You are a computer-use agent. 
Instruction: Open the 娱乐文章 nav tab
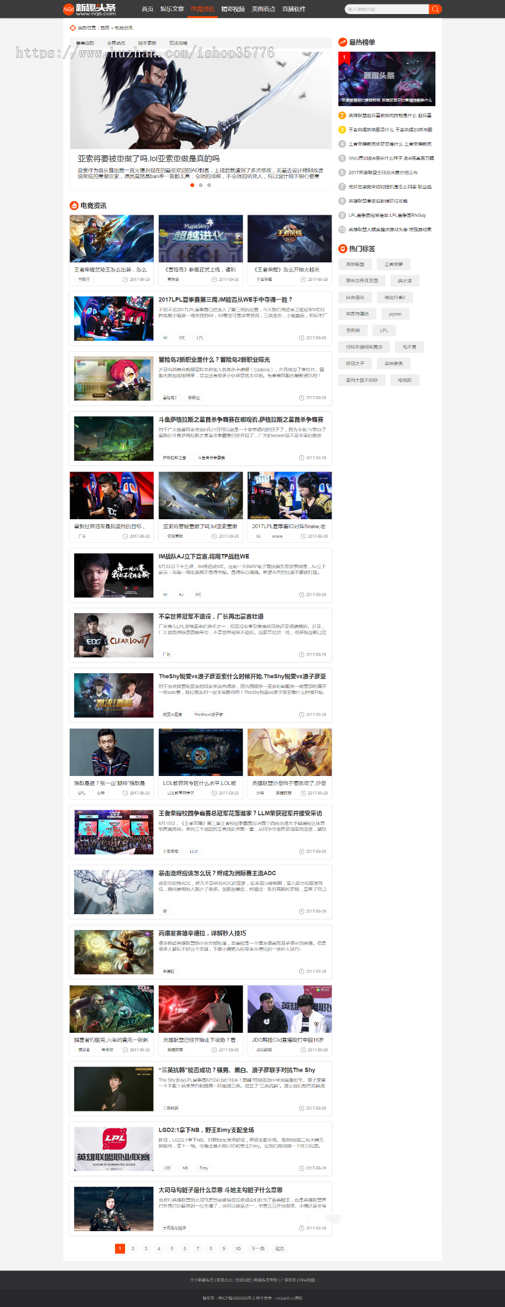tap(172, 9)
